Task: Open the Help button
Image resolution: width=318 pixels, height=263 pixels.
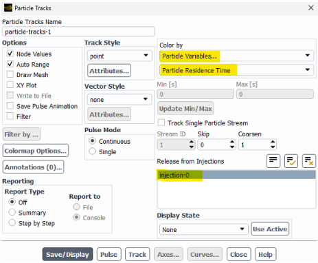Action: click(265, 254)
